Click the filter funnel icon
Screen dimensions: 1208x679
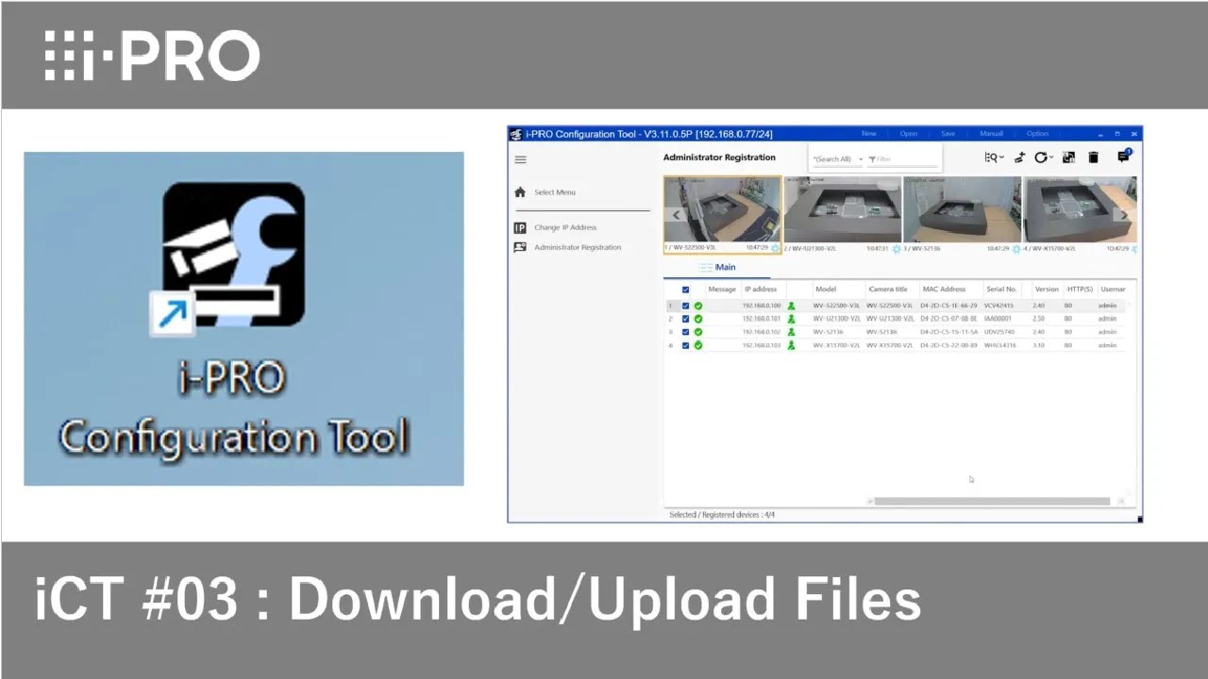(872, 159)
